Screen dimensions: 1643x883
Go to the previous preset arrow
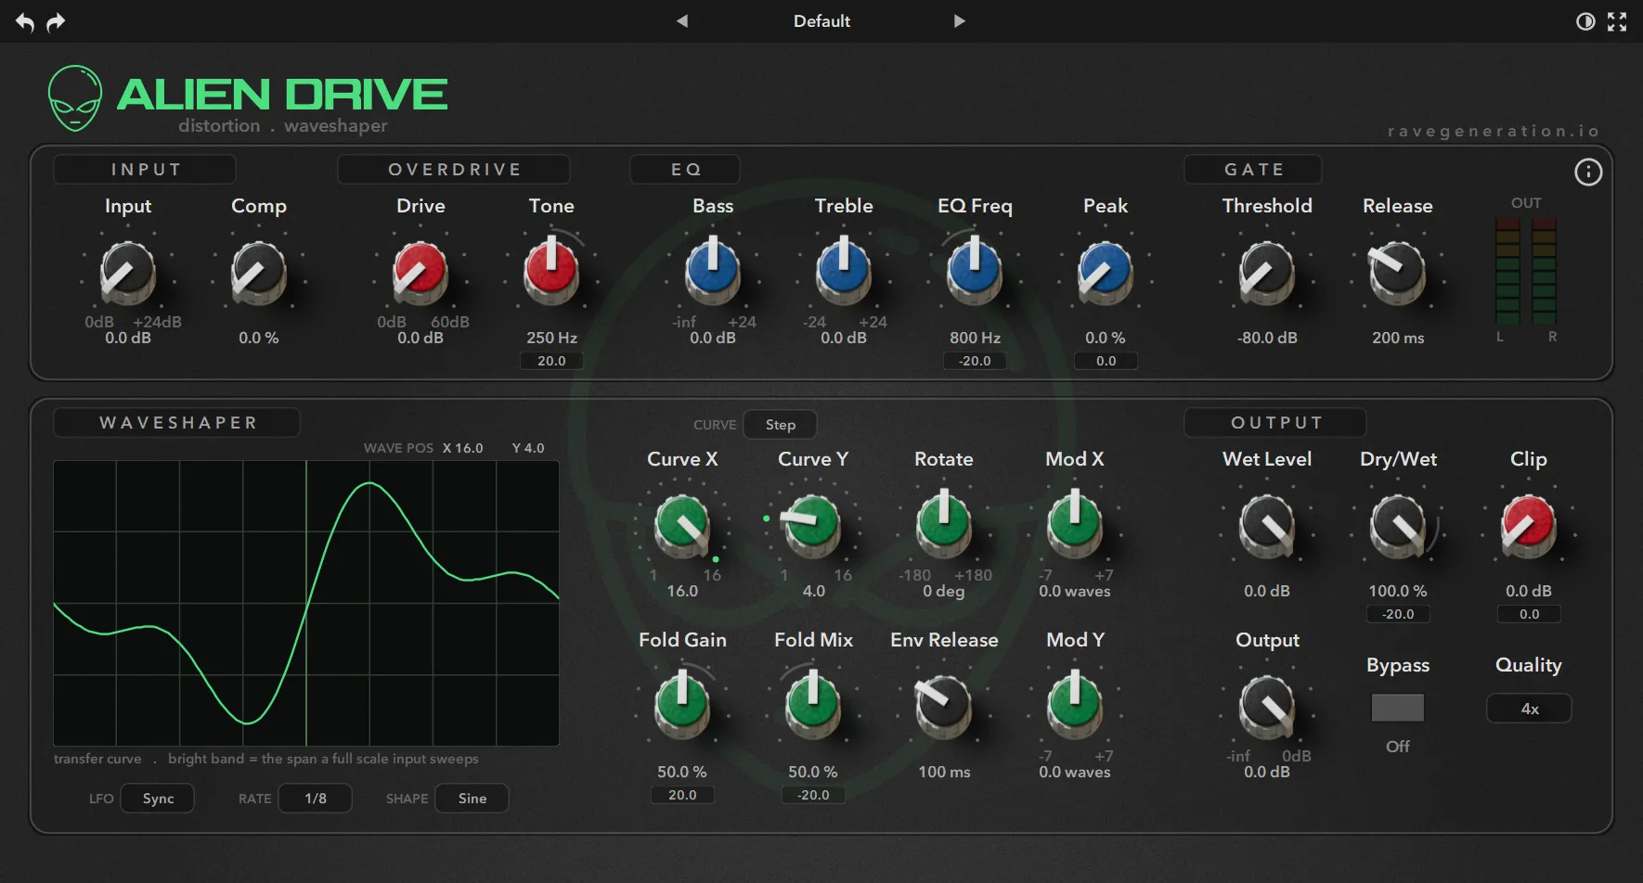682,20
